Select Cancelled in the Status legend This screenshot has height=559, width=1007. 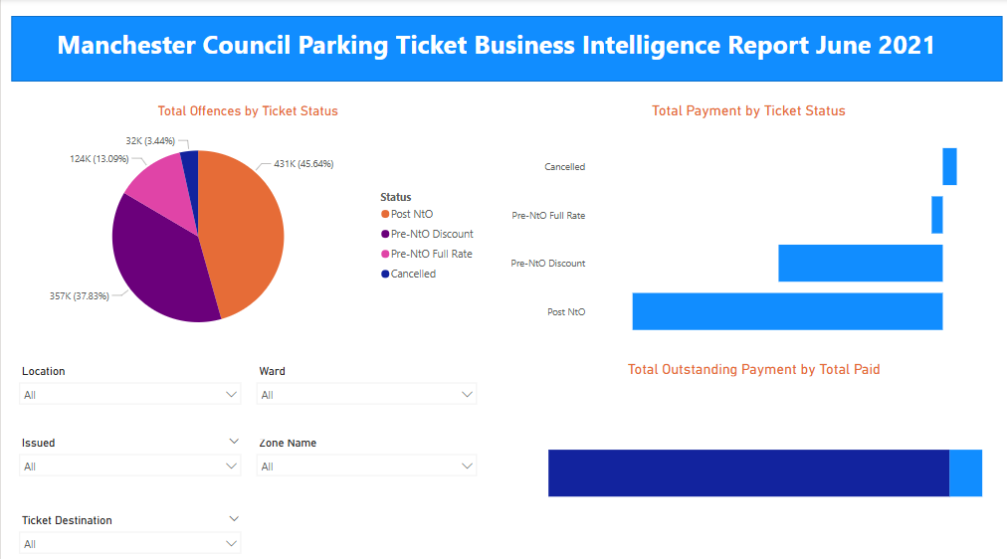(x=413, y=274)
